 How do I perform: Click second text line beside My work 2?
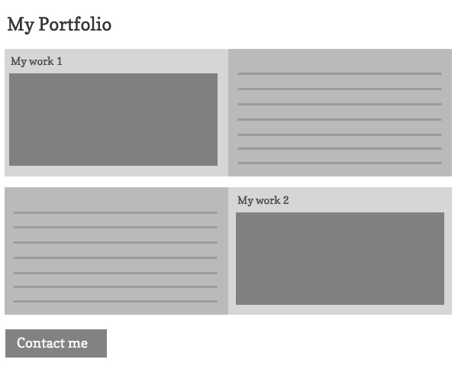coord(115,227)
